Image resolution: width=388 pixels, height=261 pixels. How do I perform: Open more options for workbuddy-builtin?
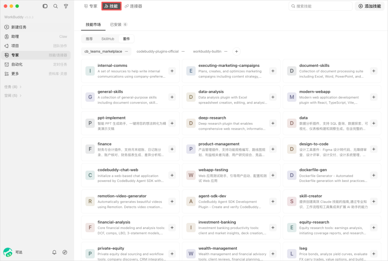pyautogui.click(x=226, y=51)
